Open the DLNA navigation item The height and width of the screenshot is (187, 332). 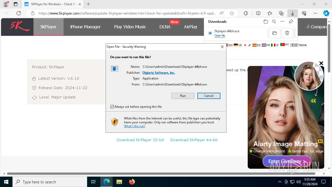(x=165, y=27)
